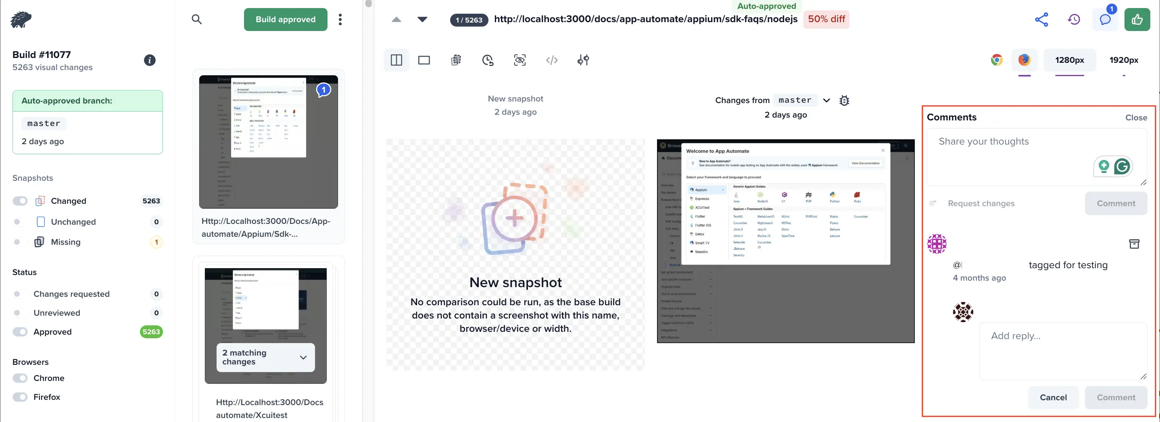Cancel the reply
This screenshot has width=1160, height=422.
coord(1053,397)
